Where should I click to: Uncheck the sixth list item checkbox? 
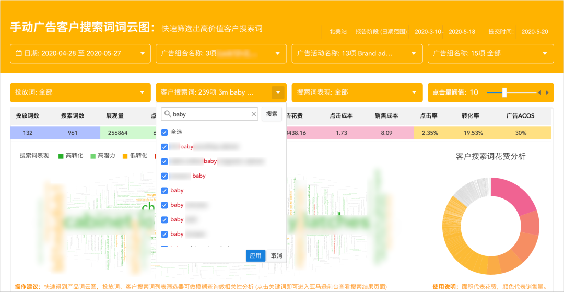164,219
